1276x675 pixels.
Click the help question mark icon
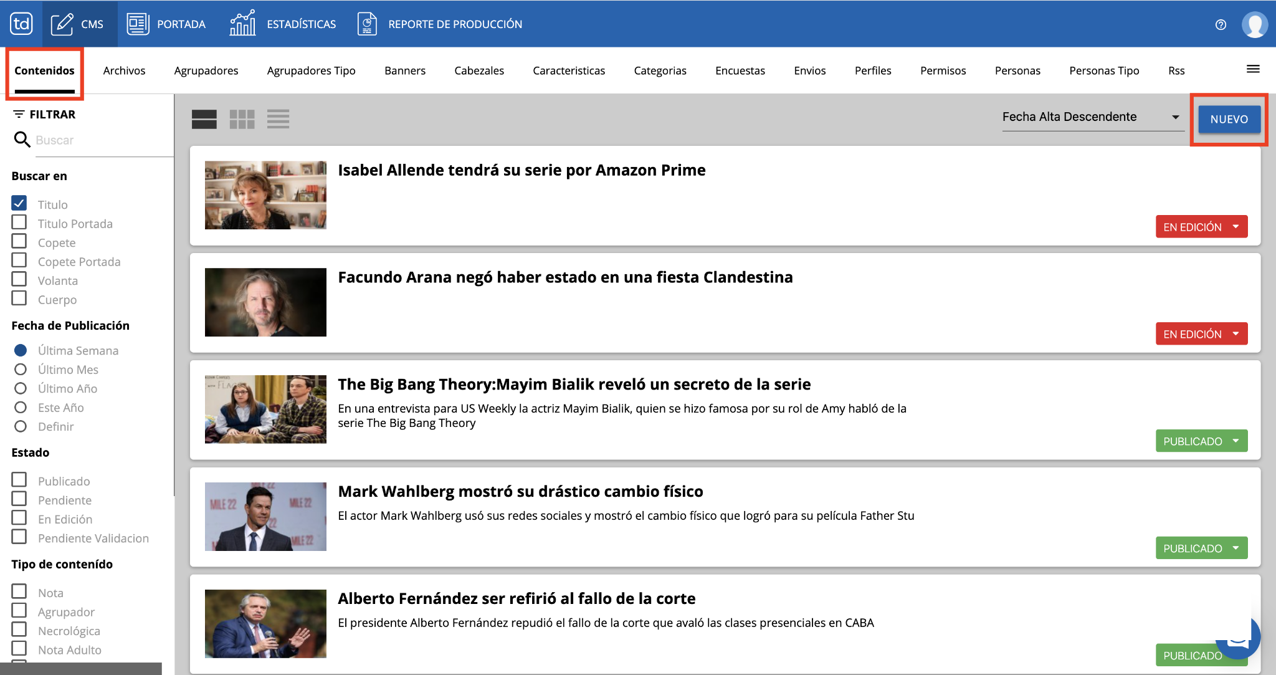(1221, 24)
